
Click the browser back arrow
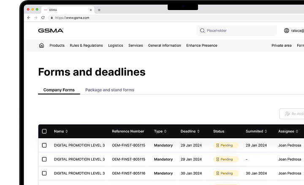[29, 18]
